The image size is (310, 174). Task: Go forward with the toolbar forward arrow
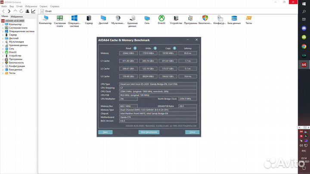[9, 11]
